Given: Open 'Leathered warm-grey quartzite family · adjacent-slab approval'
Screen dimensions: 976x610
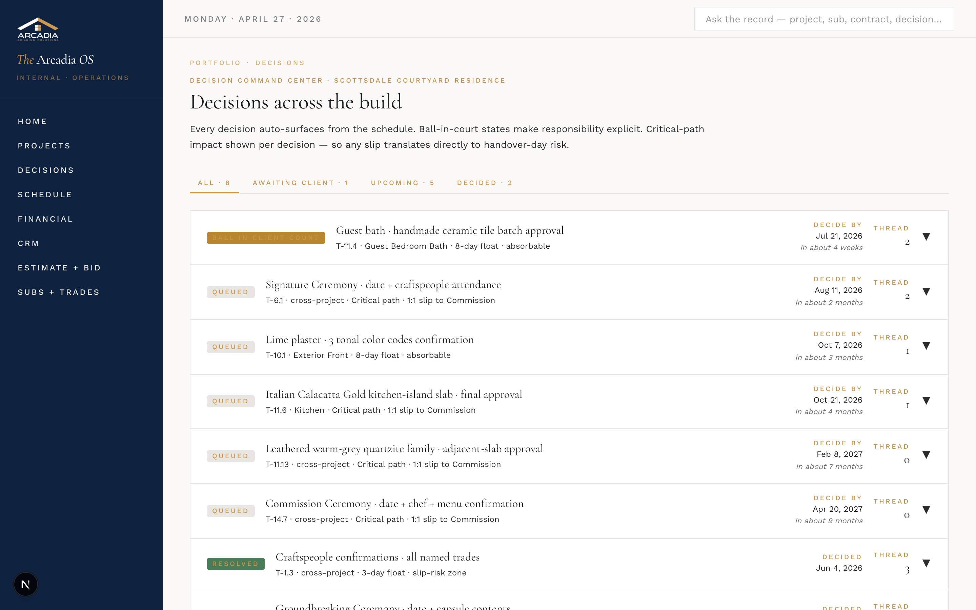Looking at the screenshot, I should (404, 449).
